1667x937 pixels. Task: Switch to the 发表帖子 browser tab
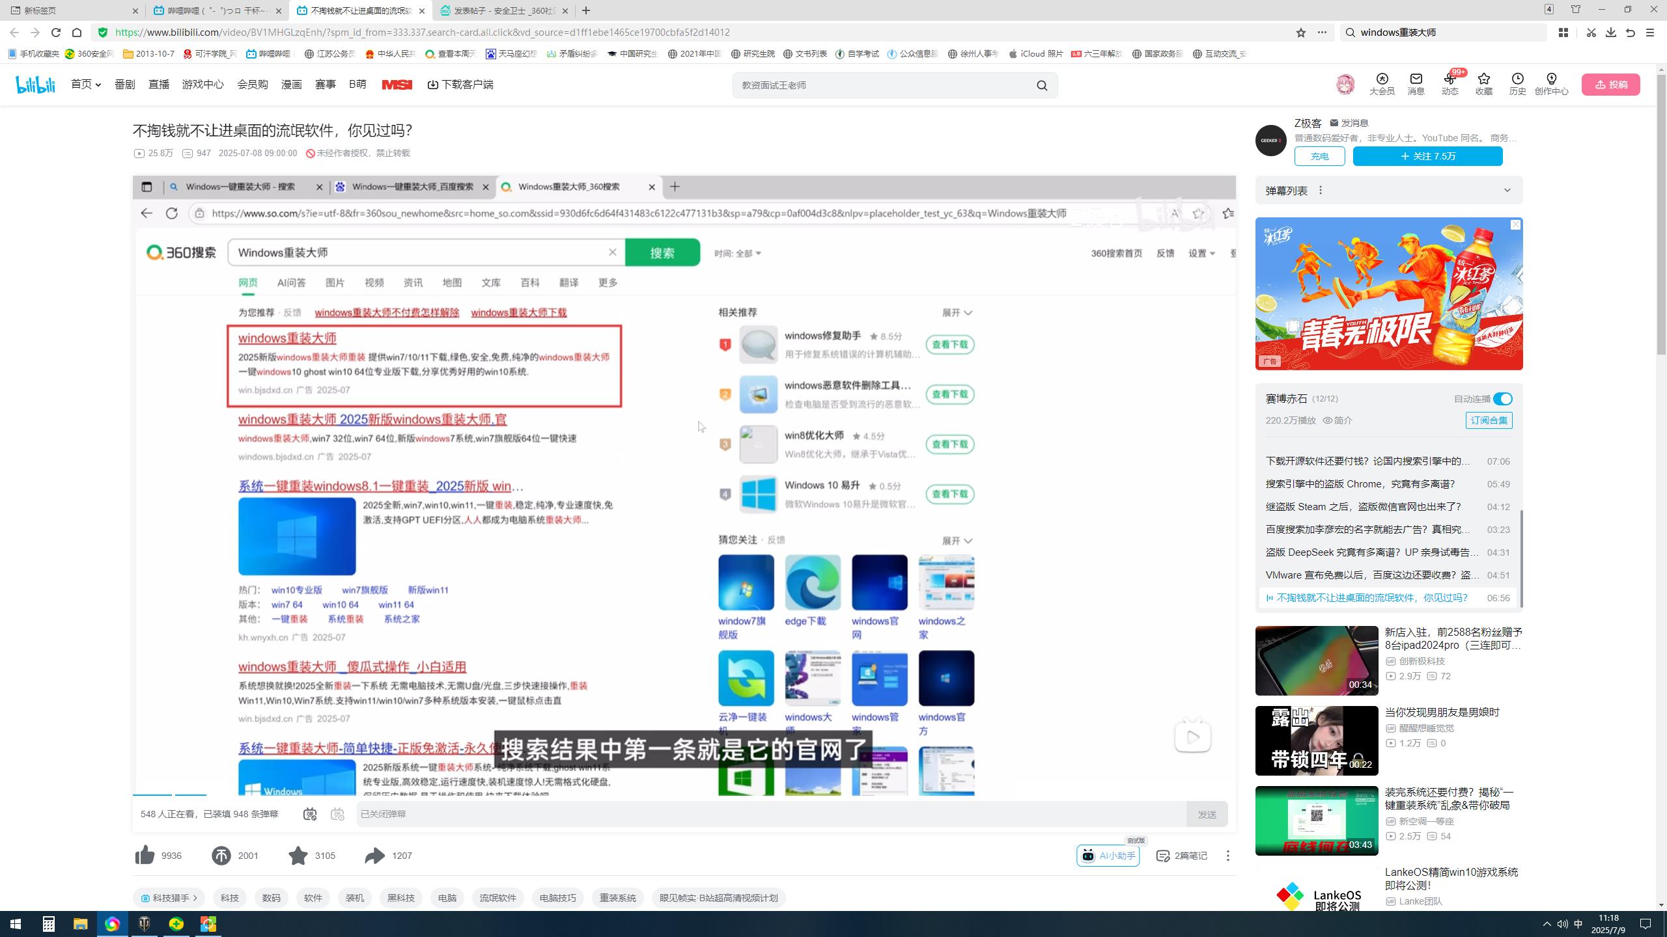click(501, 10)
